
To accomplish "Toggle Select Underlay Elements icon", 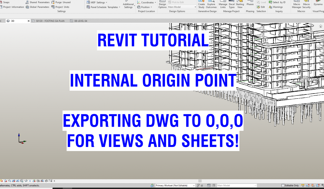I will pos(308,186).
